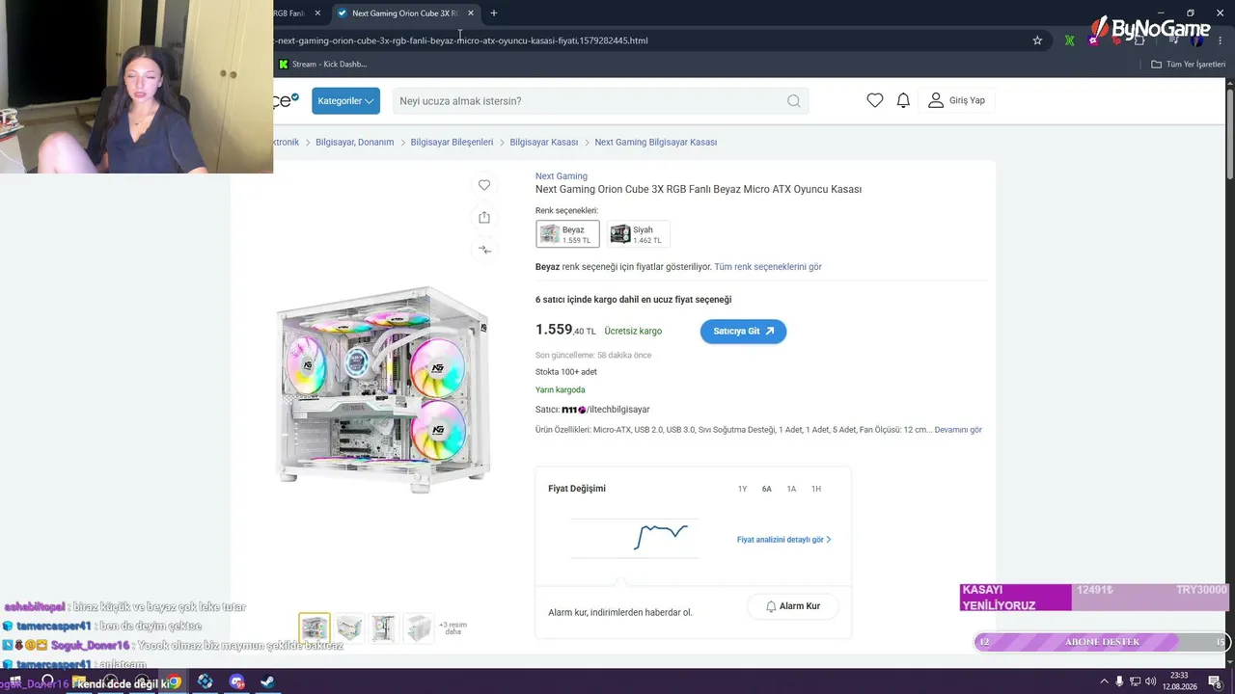
Task: Open the Stream - Kick Dashboard bookmark
Action: pyautogui.click(x=322, y=65)
